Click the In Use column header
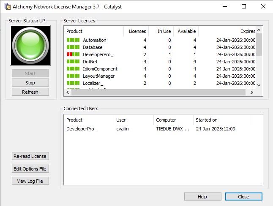Image resolution: width=273 pixels, height=206 pixels. (x=161, y=31)
